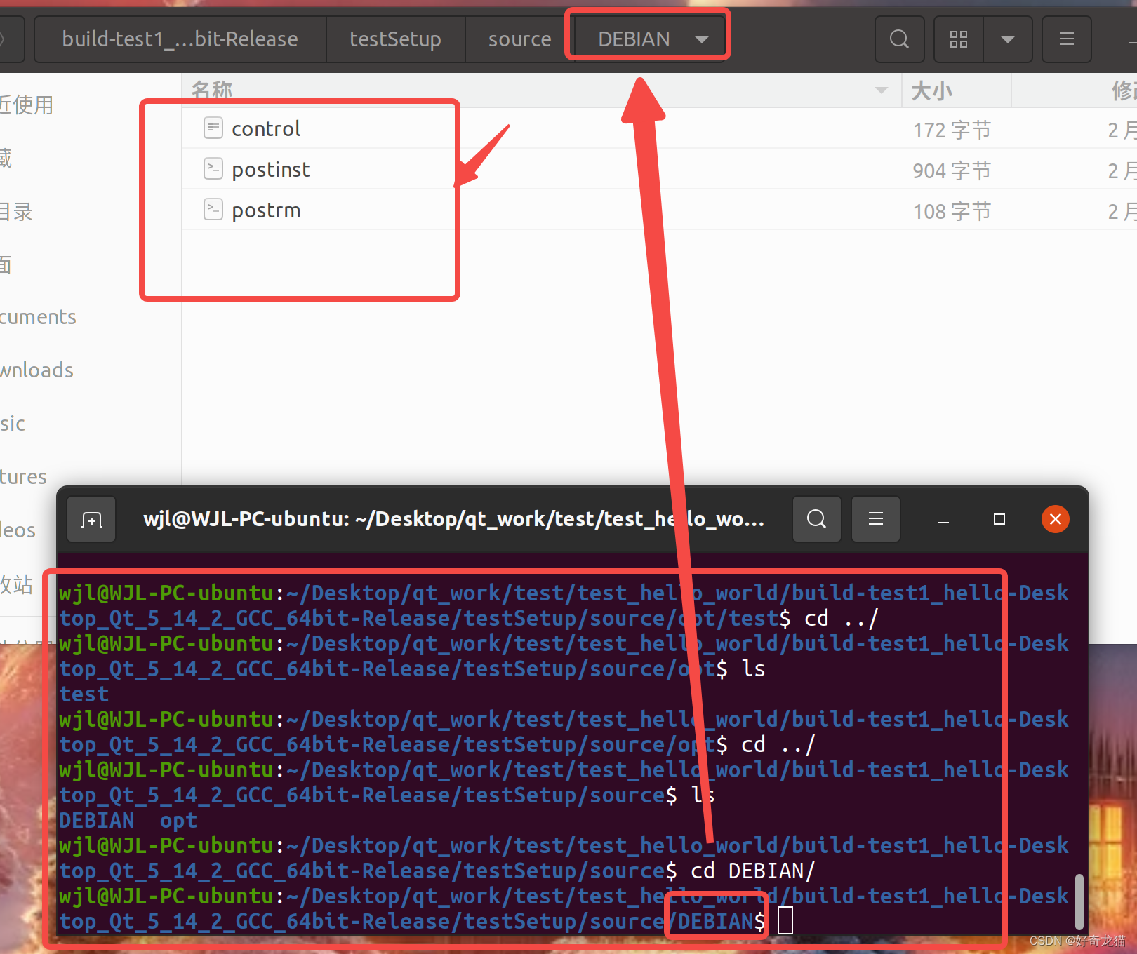Toggle sort direction arrow in name column
Image resolution: width=1137 pixels, height=954 pixels.
coord(882,90)
